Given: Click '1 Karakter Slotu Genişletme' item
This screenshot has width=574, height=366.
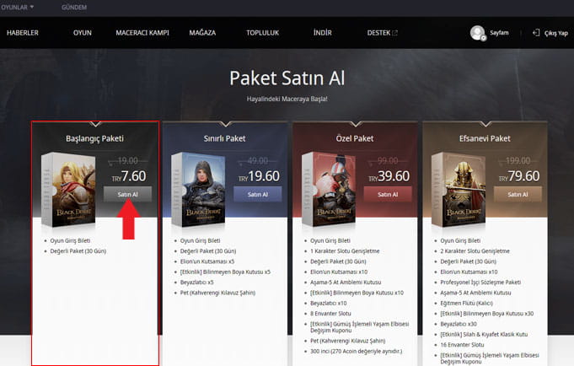Looking at the screenshot, I should coord(345,251).
